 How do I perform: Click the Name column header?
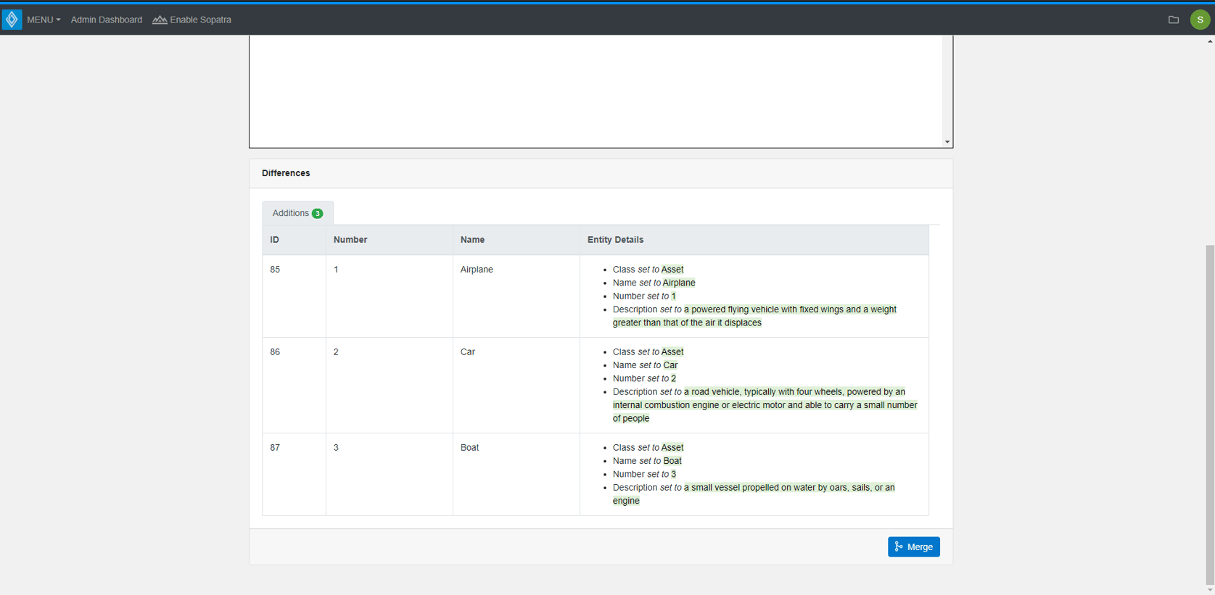(x=516, y=240)
